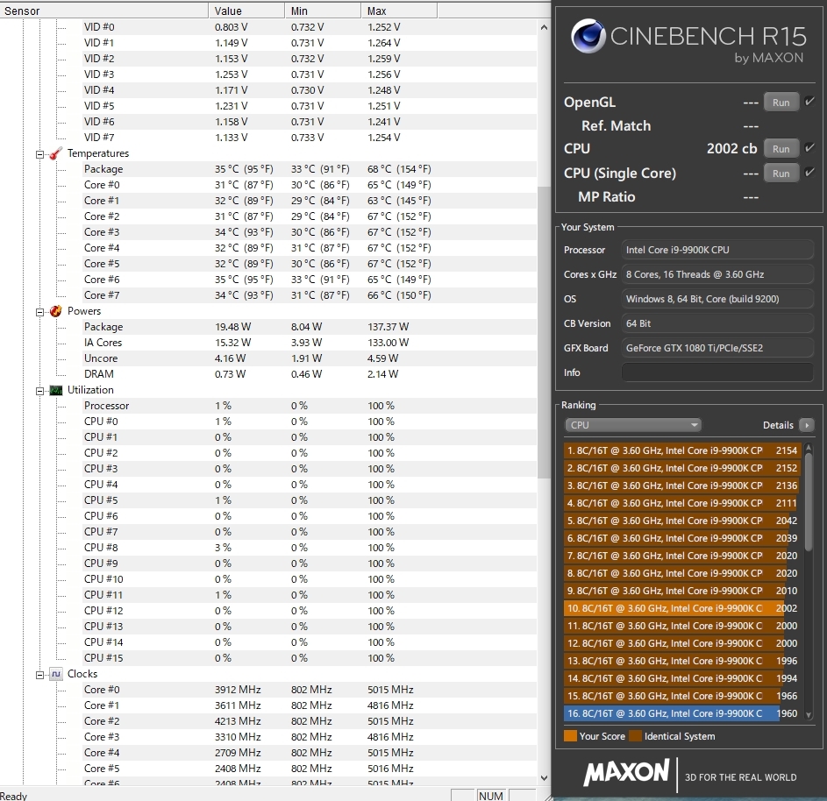Viewport: 827px width, 801px height.
Task: Click the NUM status bar indicator
Action: tap(490, 795)
